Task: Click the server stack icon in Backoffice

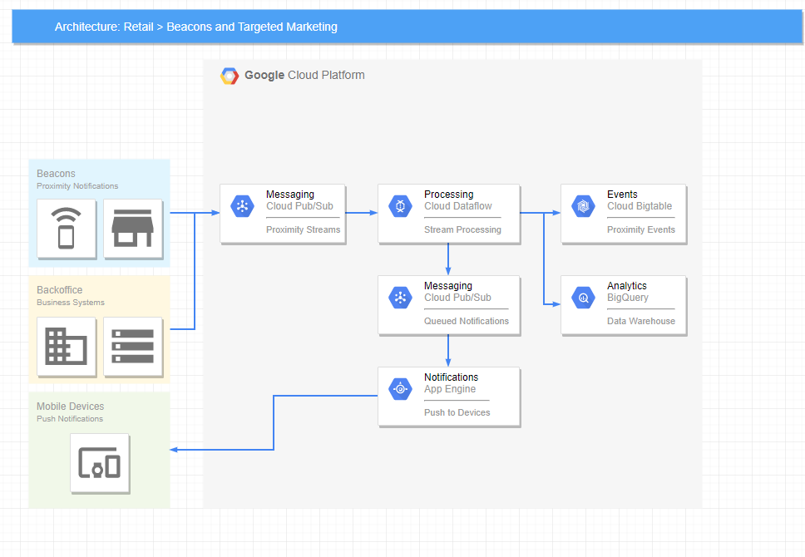Action: [133, 347]
